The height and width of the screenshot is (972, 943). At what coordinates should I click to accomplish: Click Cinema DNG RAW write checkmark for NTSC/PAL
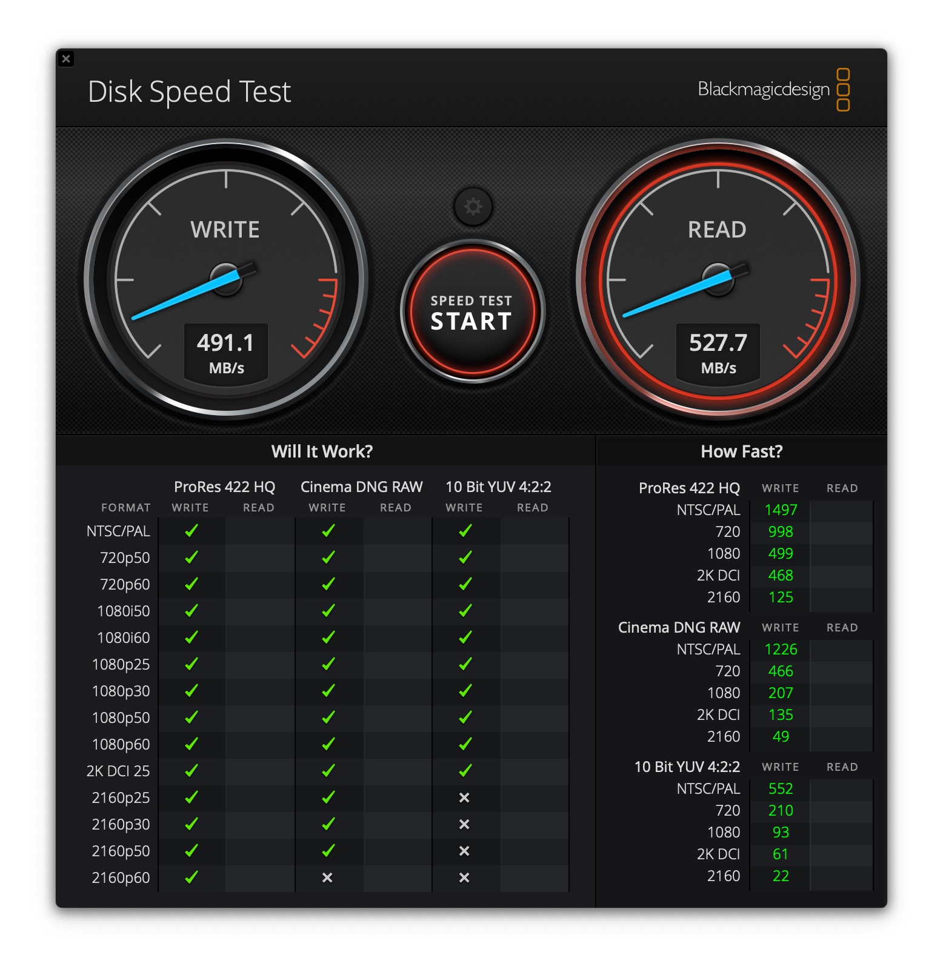[328, 531]
